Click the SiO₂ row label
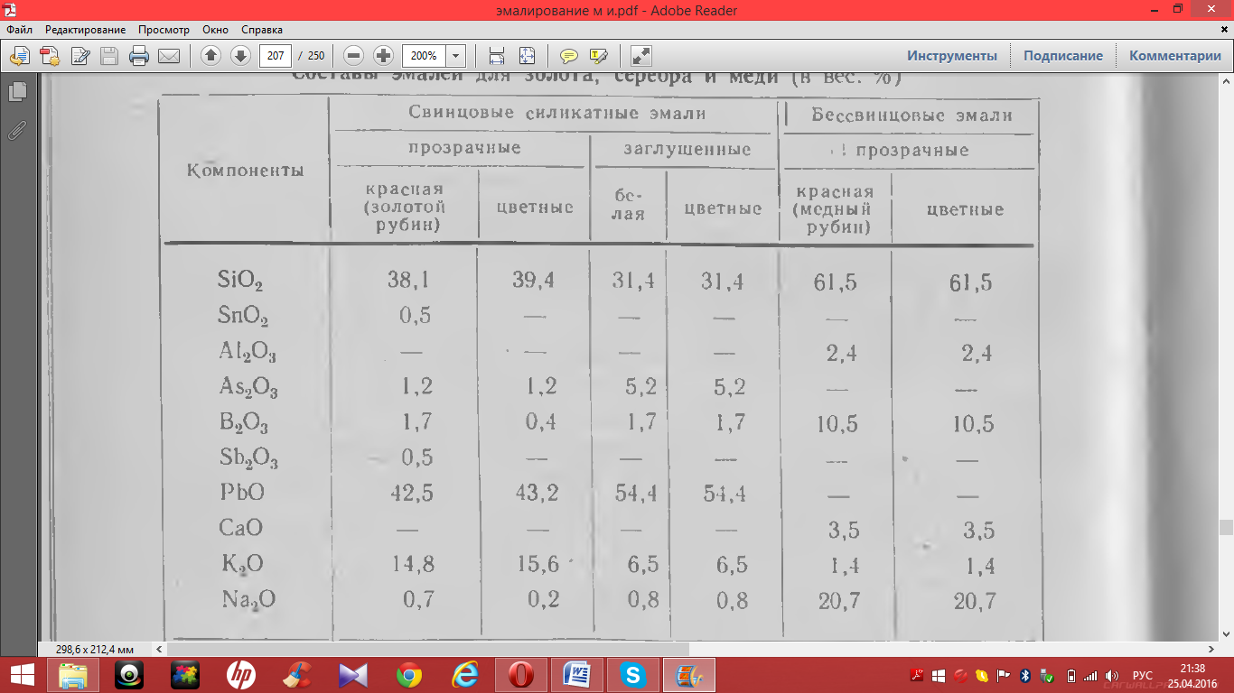The image size is (1234, 693). coord(240,281)
